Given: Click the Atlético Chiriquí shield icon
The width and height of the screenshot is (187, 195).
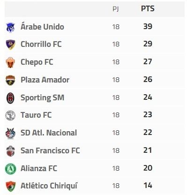Looking at the screenshot, I should pos(10,186).
